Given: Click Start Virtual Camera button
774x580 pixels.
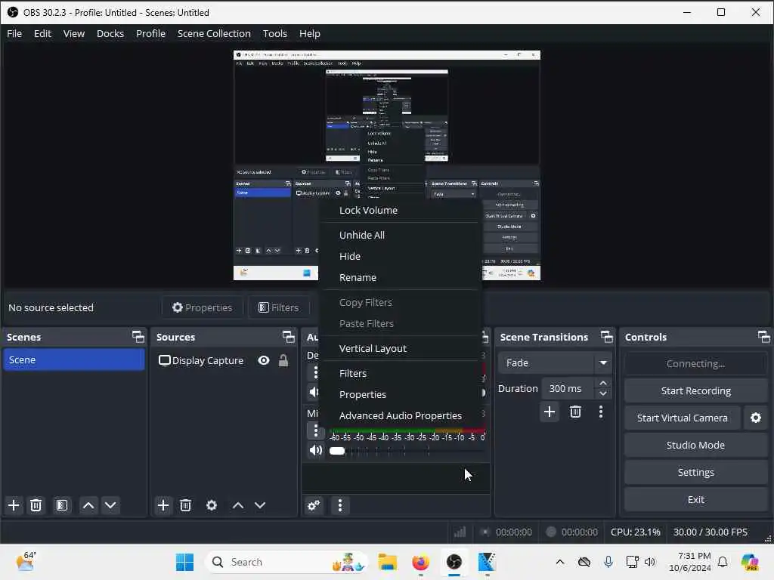Looking at the screenshot, I should click(683, 418).
